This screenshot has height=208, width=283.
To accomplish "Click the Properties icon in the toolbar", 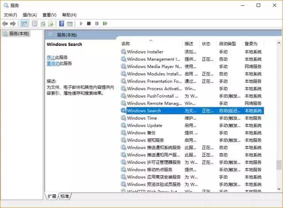I will point(34,23).
